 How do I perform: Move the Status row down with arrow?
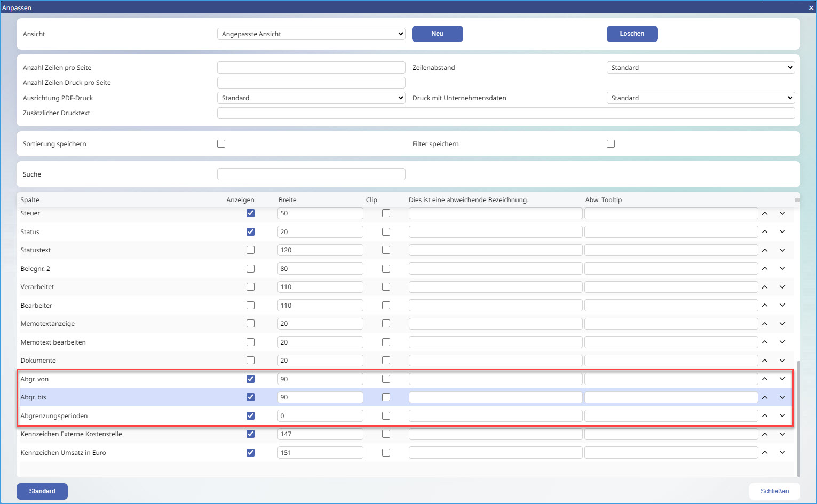pyautogui.click(x=782, y=232)
